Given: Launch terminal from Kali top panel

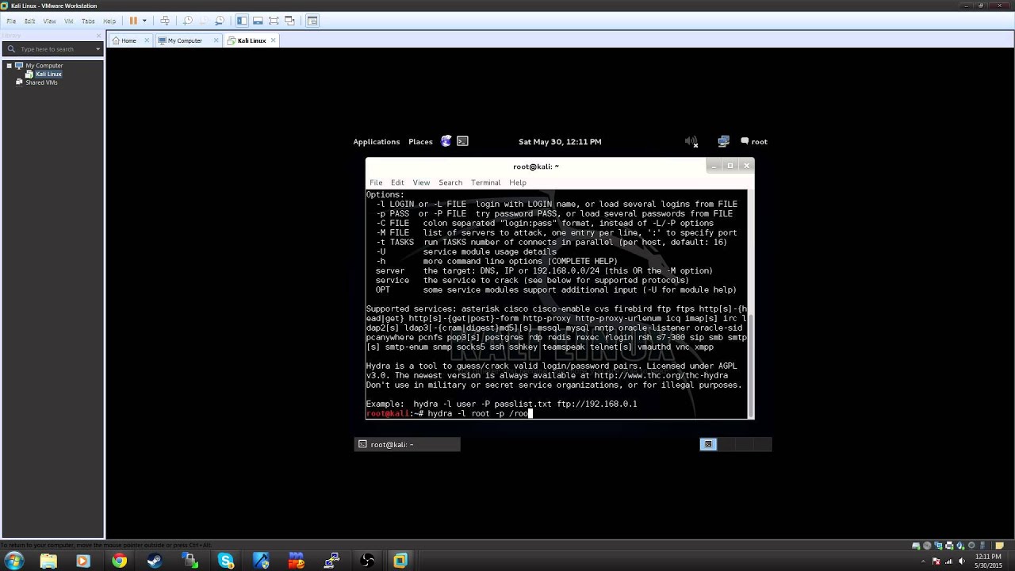Looking at the screenshot, I should (x=462, y=141).
